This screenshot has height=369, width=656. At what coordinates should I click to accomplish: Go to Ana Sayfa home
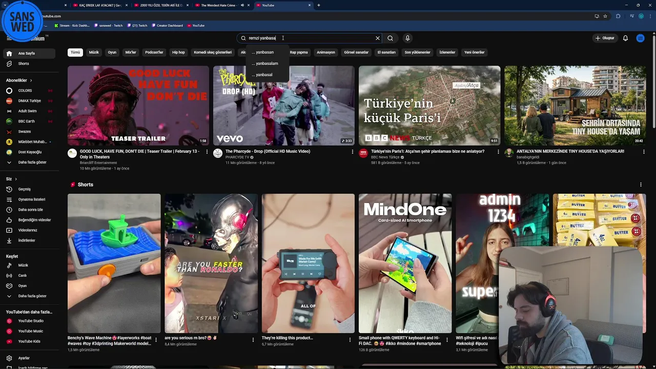pyautogui.click(x=30, y=53)
